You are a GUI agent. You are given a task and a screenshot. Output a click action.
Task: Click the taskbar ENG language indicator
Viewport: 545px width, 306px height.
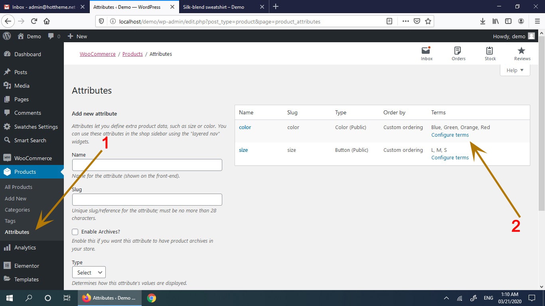click(488, 298)
